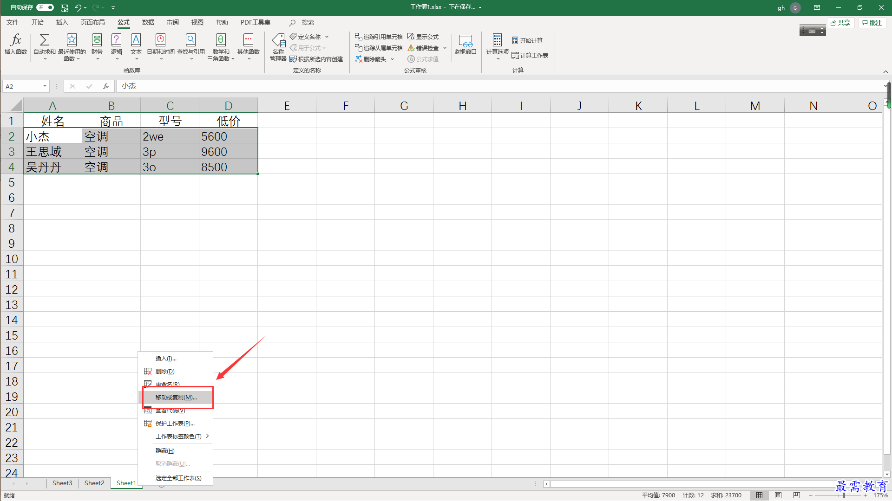Switch to Page Layout view icon

click(x=778, y=495)
